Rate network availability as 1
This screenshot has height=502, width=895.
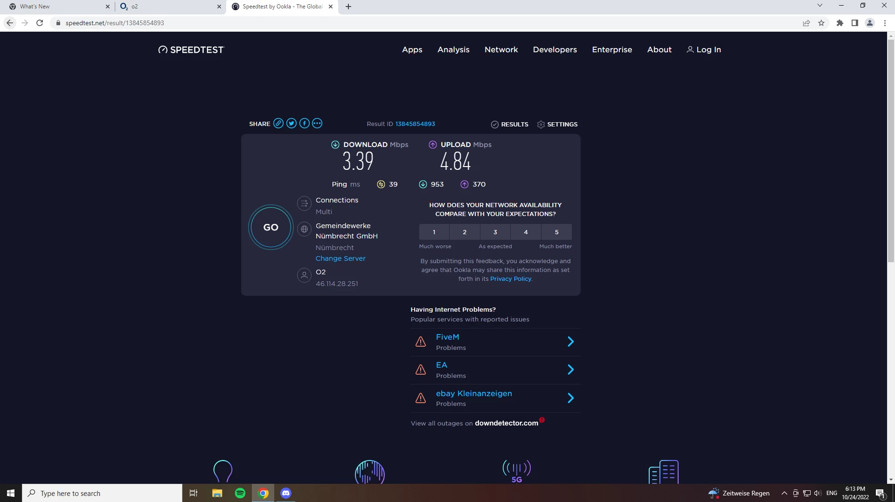click(434, 232)
